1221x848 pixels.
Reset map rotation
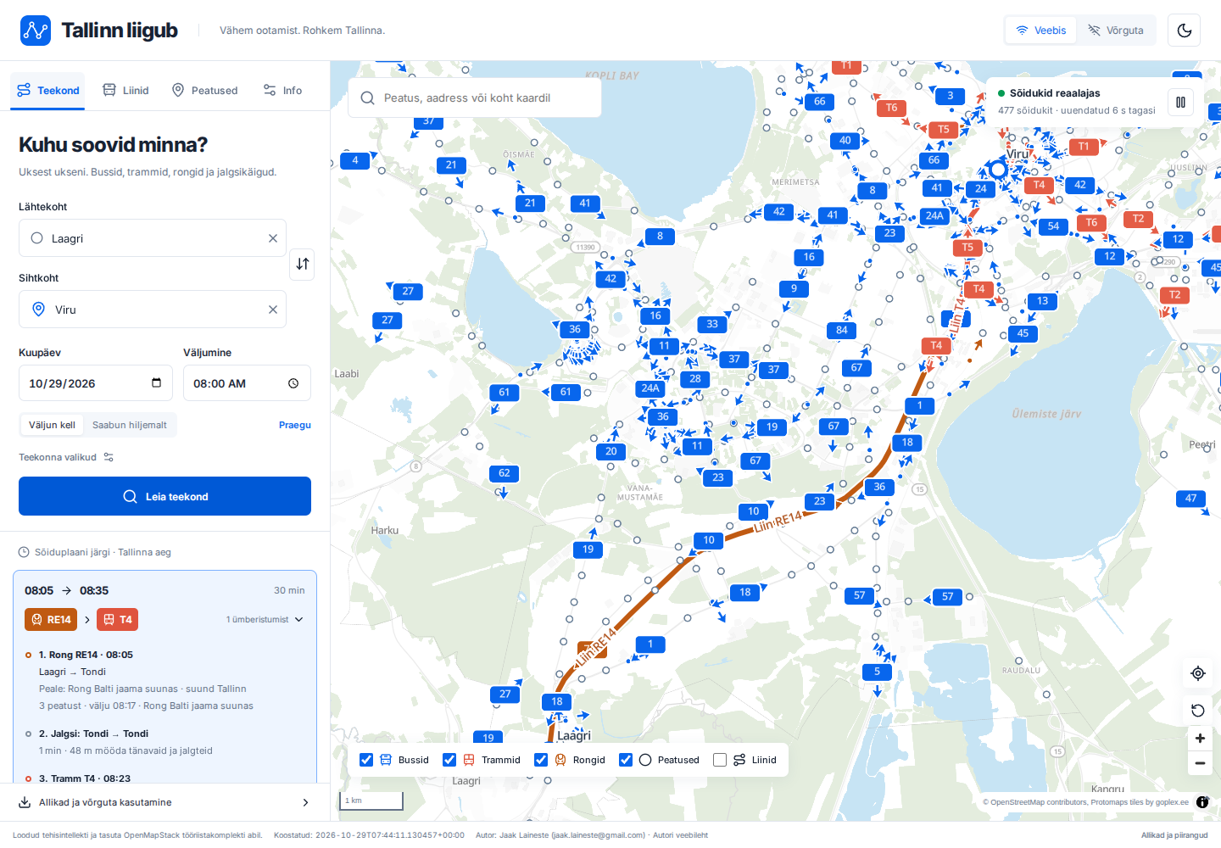coord(1198,711)
